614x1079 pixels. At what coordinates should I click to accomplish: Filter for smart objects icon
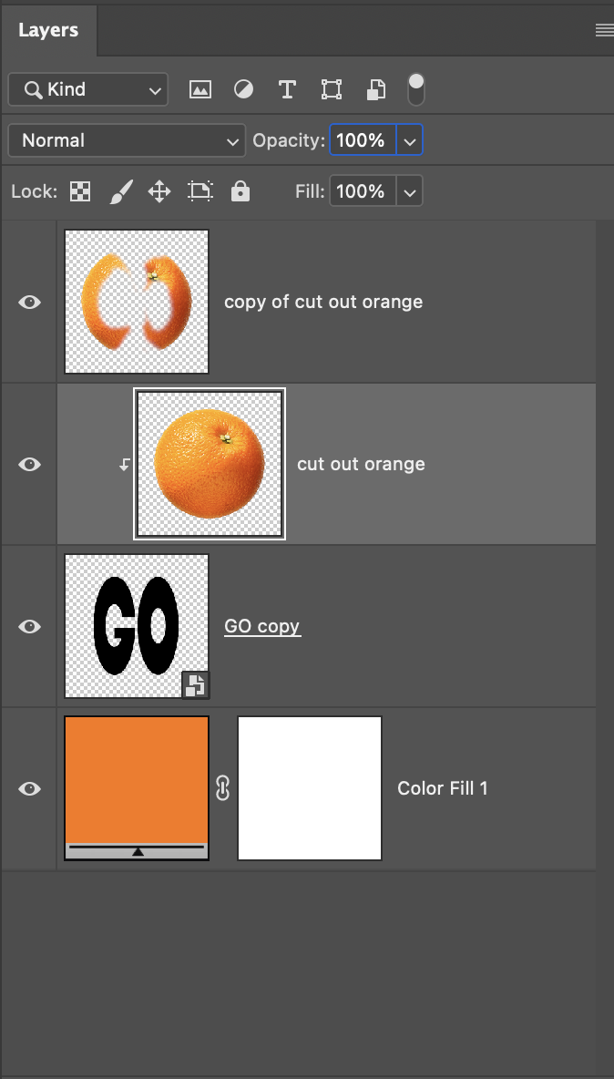pyautogui.click(x=375, y=89)
